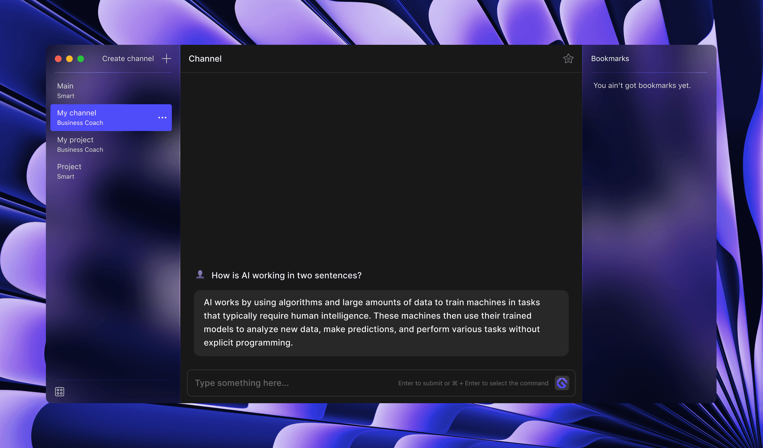Viewport: 763px width, 448px height.
Task: Open the Create channel plus icon
Action: [166, 59]
